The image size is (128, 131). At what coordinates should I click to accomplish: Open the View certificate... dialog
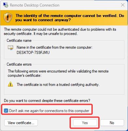pos(21,123)
